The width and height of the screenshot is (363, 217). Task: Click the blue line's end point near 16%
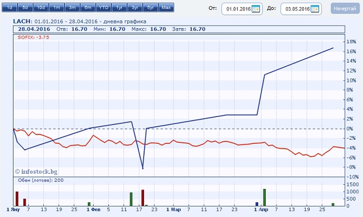(x=333, y=48)
